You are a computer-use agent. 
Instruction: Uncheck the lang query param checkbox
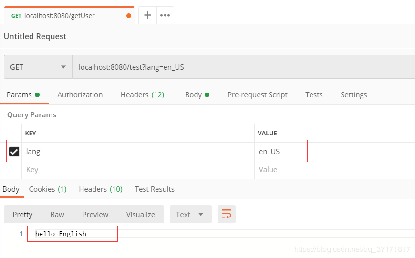14,152
